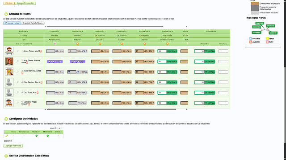Collapse Entrada de Notas section icon

click(x=6, y=14)
